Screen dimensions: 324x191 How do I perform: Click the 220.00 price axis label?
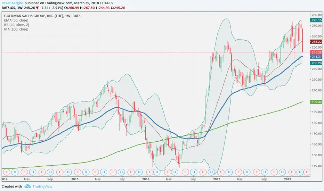pyautogui.click(x=317, y=80)
